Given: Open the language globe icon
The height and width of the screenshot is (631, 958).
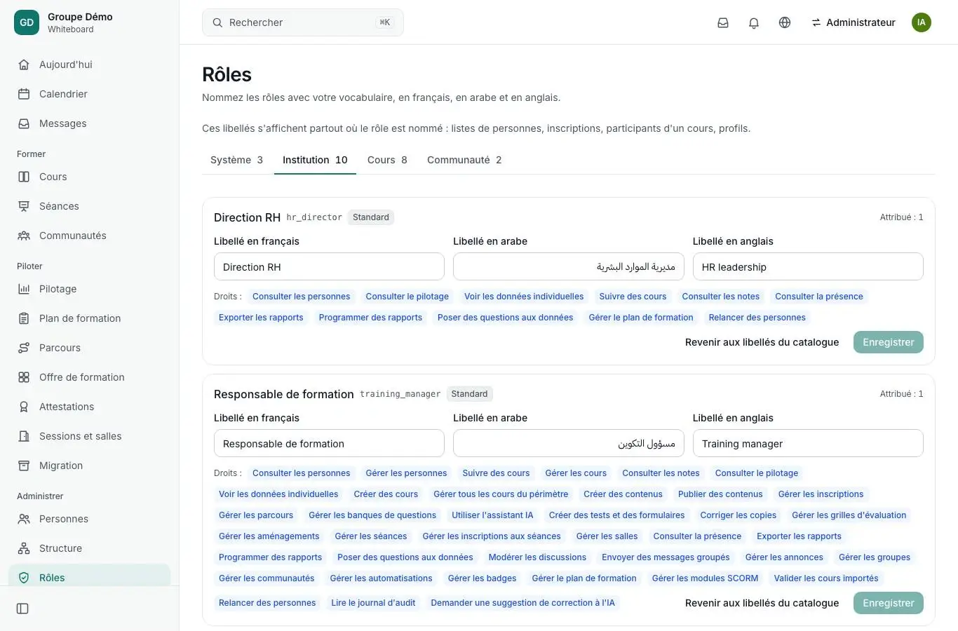Looking at the screenshot, I should (x=785, y=22).
